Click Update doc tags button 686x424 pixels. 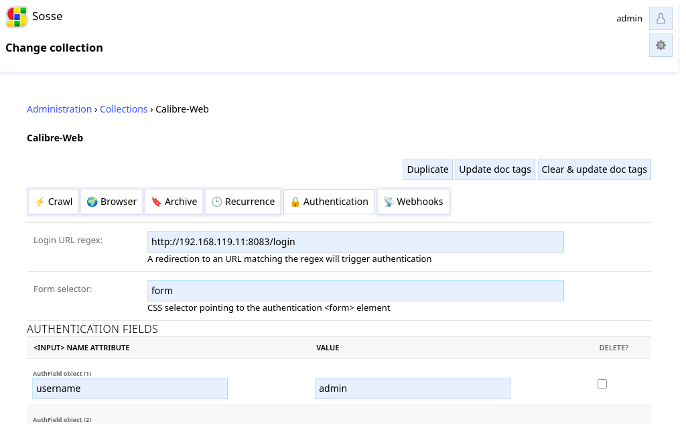coord(495,169)
